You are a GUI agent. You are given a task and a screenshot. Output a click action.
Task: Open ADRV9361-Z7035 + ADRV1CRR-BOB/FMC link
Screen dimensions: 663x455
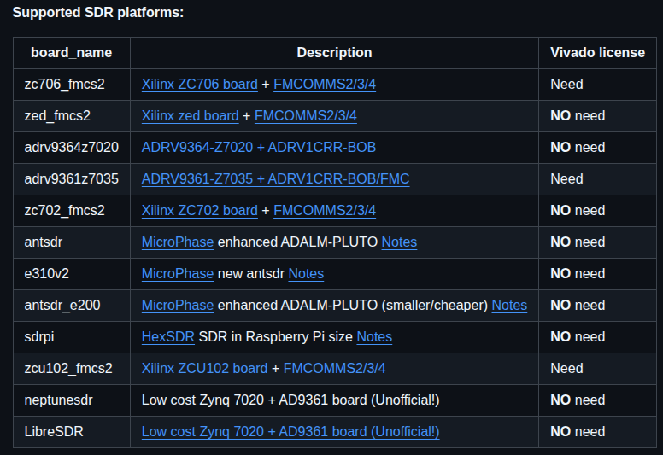(x=276, y=179)
